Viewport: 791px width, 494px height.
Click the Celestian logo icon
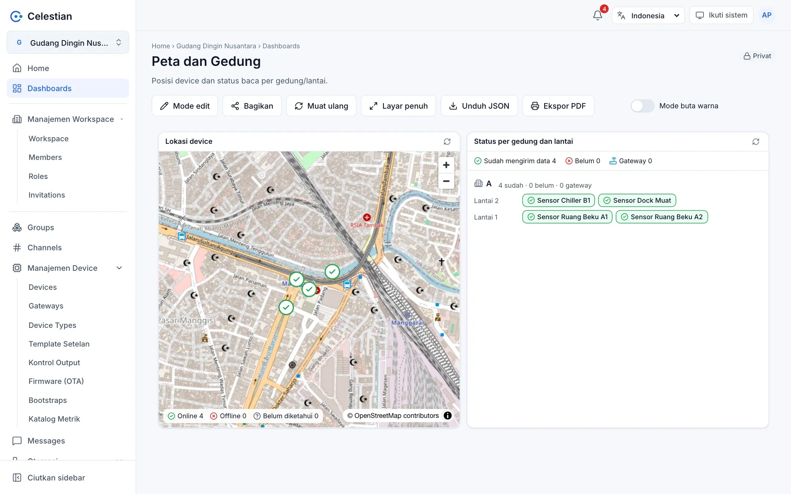tap(16, 16)
